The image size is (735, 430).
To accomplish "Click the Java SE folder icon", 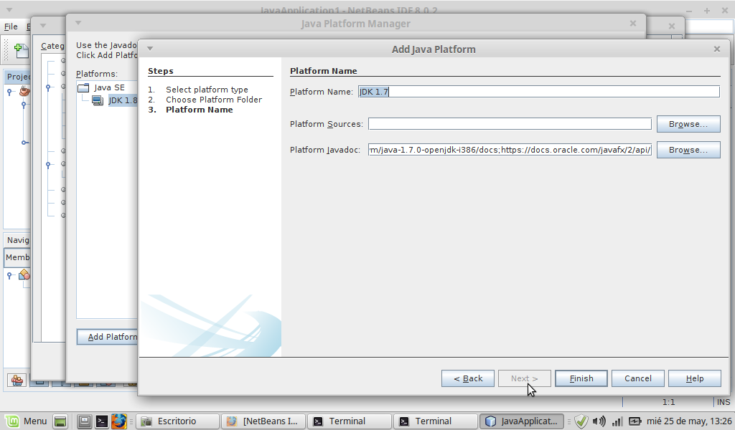I will pos(83,87).
